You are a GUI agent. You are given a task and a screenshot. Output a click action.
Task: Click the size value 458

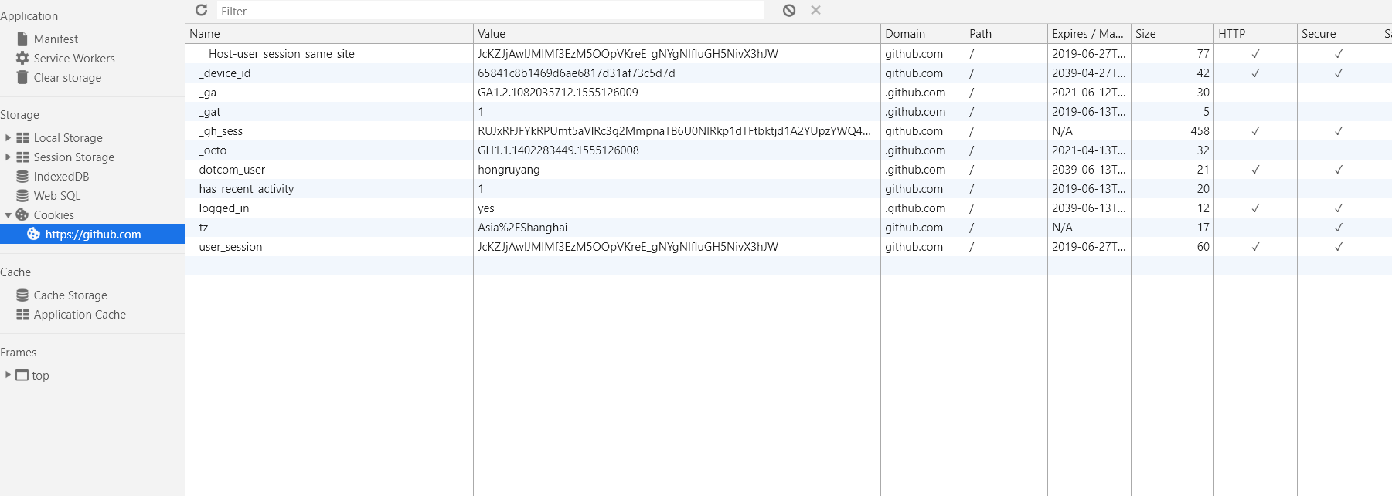tap(1200, 131)
